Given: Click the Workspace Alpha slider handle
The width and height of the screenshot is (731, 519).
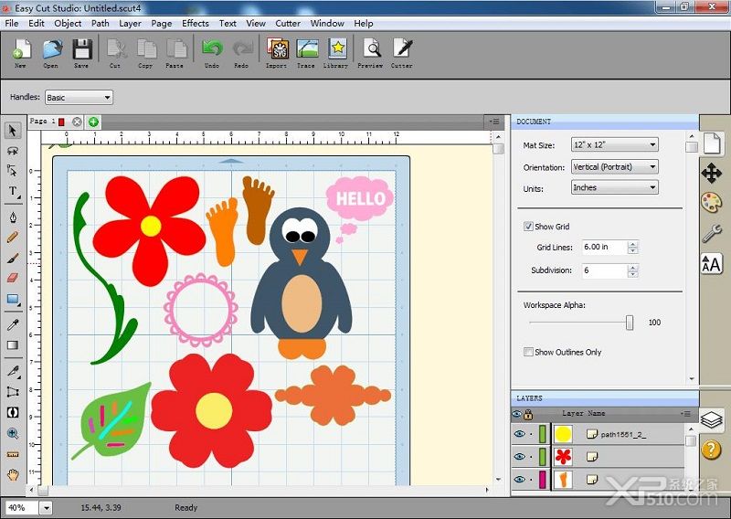Looking at the screenshot, I should 630,323.
